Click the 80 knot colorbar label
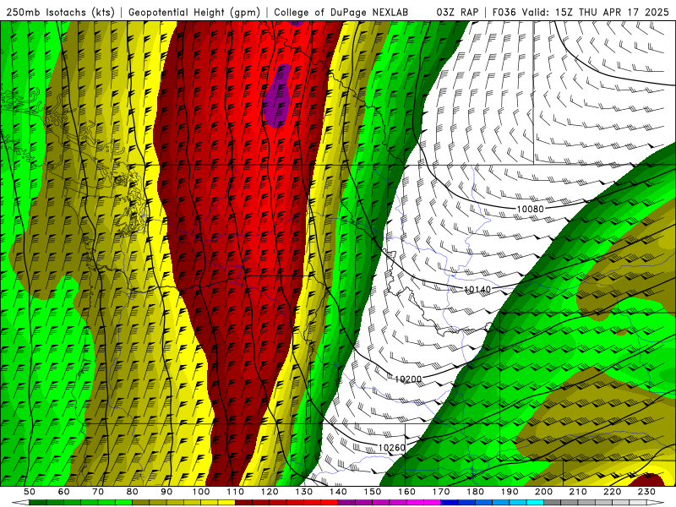Viewport: 676px width, 507px height. [132, 492]
